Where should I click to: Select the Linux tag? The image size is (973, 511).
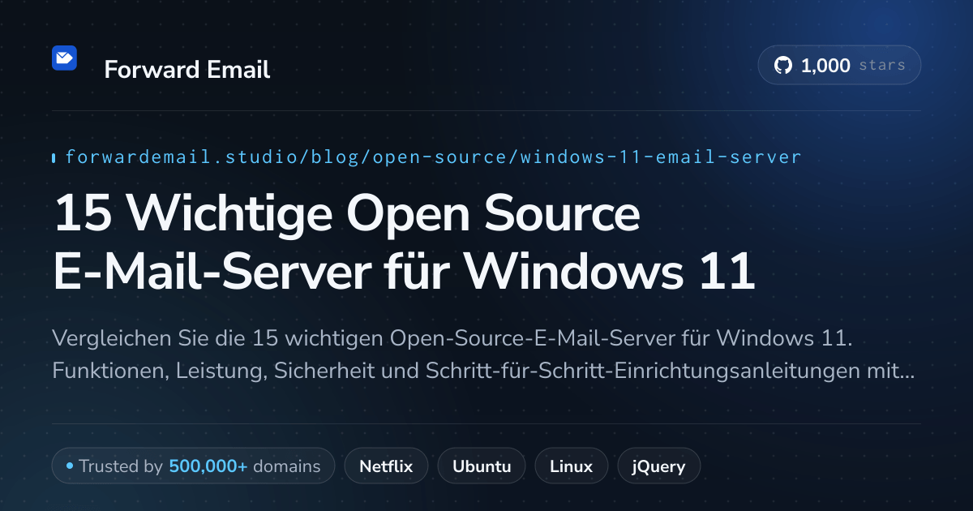tap(572, 466)
